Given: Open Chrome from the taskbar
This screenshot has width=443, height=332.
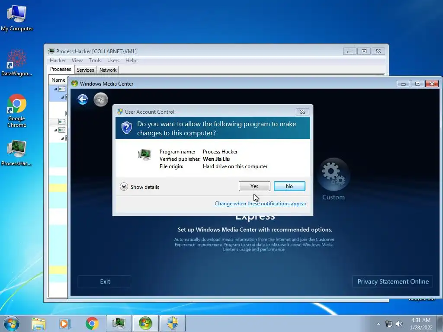Looking at the screenshot, I should coord(92,323).
